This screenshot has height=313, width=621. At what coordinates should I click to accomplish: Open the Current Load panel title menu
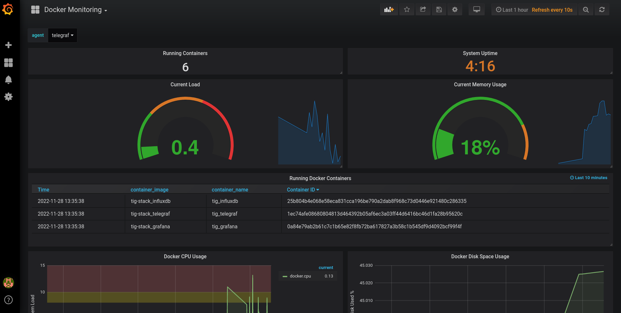(185, 84)
